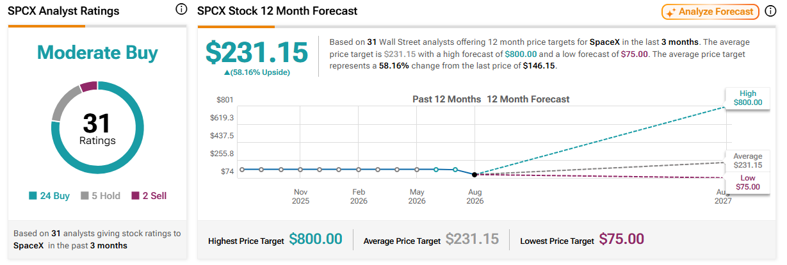Viewport: 787px width, 265px height.
Task: Select the teal Buy legend swatch
Action: click(x=33, y=196)
